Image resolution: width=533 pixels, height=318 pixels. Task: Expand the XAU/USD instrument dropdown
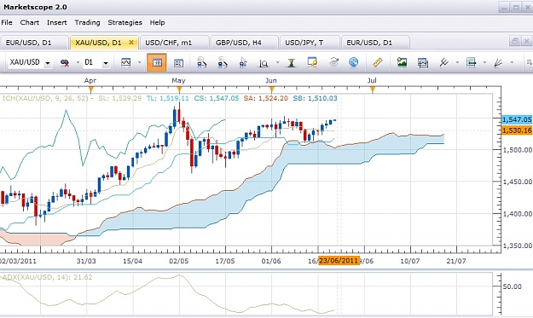point(48,63)
